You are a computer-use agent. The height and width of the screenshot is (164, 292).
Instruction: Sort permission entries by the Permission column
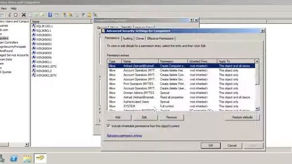[x=173, y=61]
